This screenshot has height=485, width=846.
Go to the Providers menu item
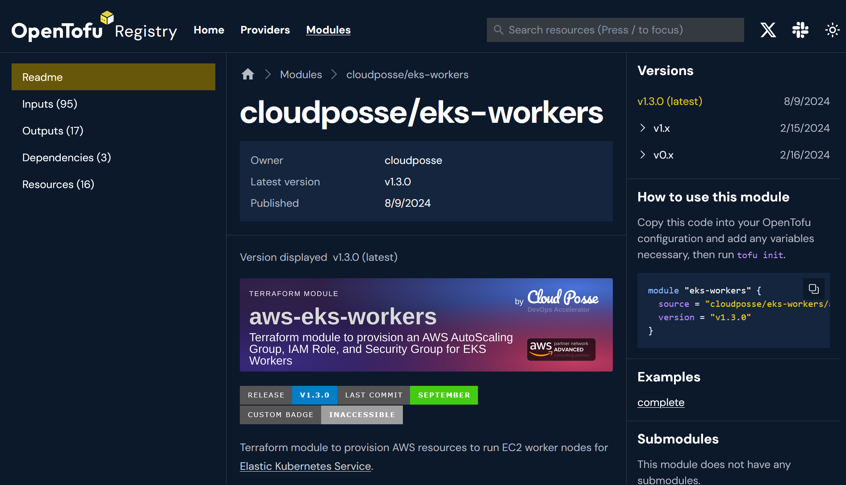[x=265, y=30]
